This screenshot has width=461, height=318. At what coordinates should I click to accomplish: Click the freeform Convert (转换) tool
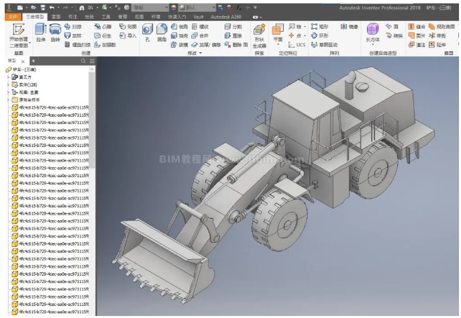394,36
